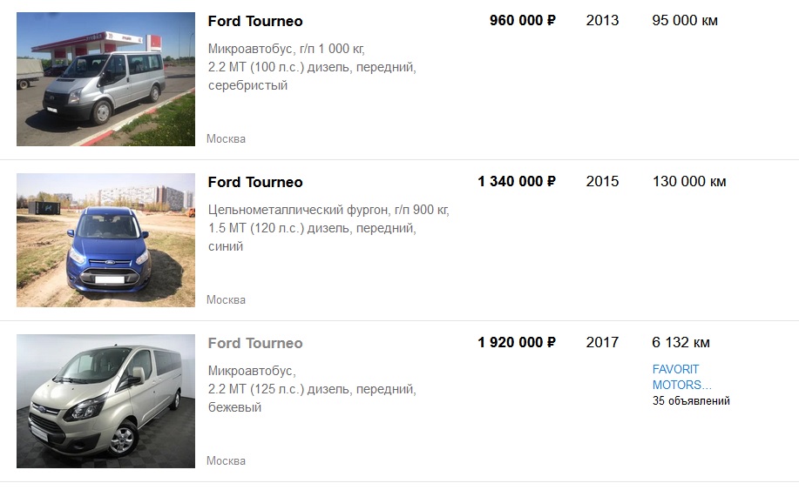Viewport: 799px width, 490px height.
Task: Open the 2017 Ford Tourneo listing title
Action: click(x=255, y=343)
